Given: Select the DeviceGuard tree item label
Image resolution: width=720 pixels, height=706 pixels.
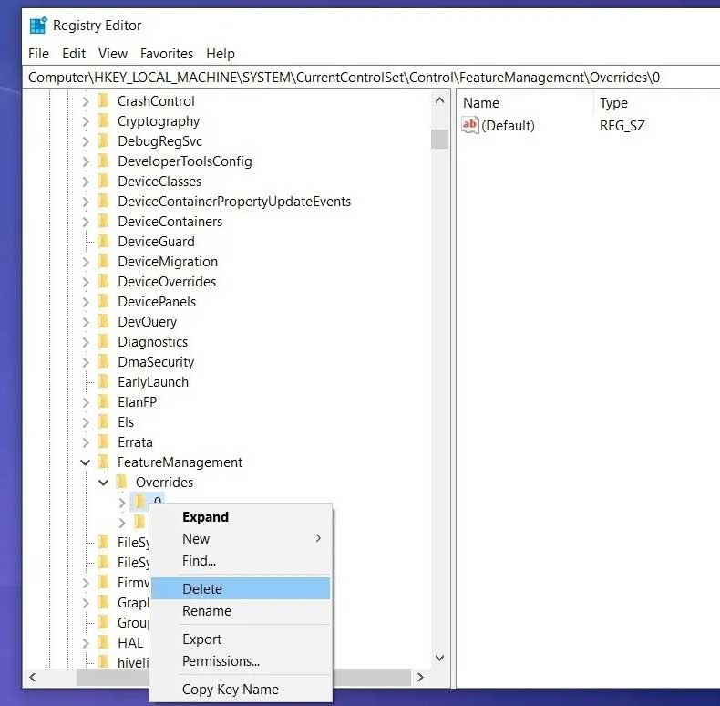Looking at the screenshot, I should tap(156, 242).
